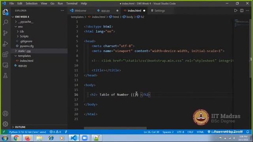Collapse the env folder
The image size is (253, 142).
click(x=20, y=26)
